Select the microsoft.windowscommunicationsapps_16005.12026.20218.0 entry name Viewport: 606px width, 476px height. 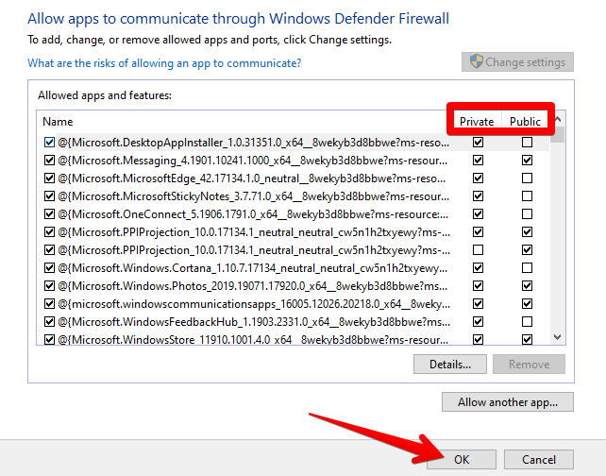click(254, 304)
